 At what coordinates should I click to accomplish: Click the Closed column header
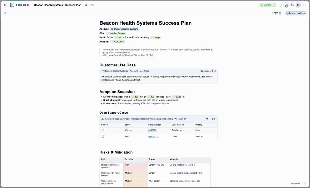(x=104, y=125)
